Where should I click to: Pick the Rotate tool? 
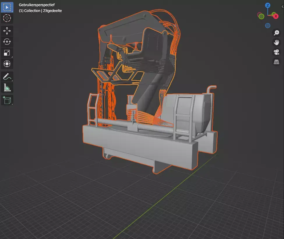point(7,42)
